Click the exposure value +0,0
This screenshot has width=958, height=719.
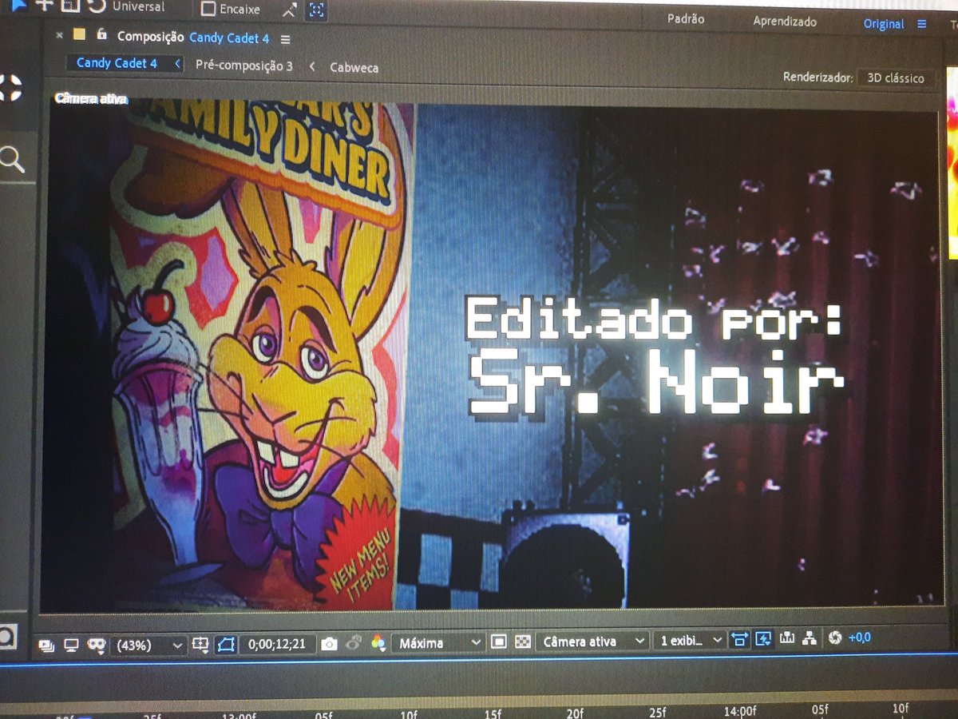[859, 638]
